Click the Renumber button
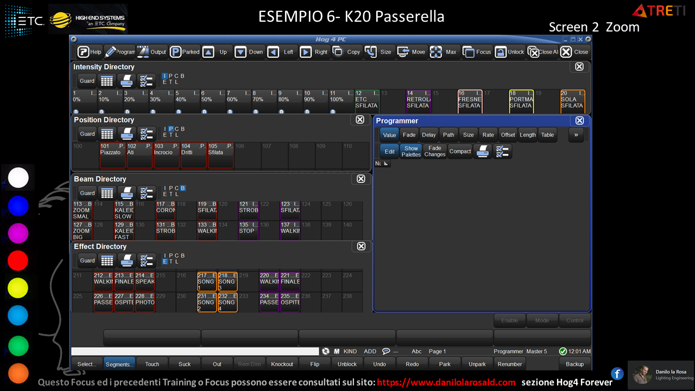Viewport: 695px width, 391px height. [509, 364]
